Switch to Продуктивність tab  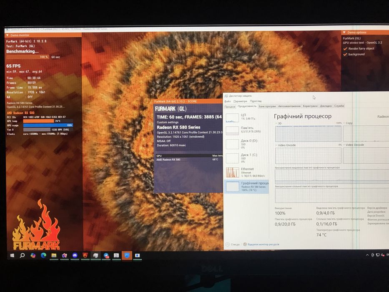click(x=247, y=106)
